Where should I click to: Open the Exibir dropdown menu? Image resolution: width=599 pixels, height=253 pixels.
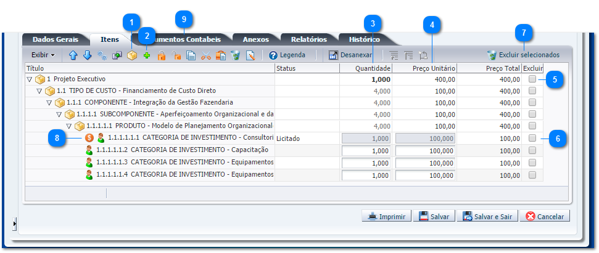[x=43, y=55]
